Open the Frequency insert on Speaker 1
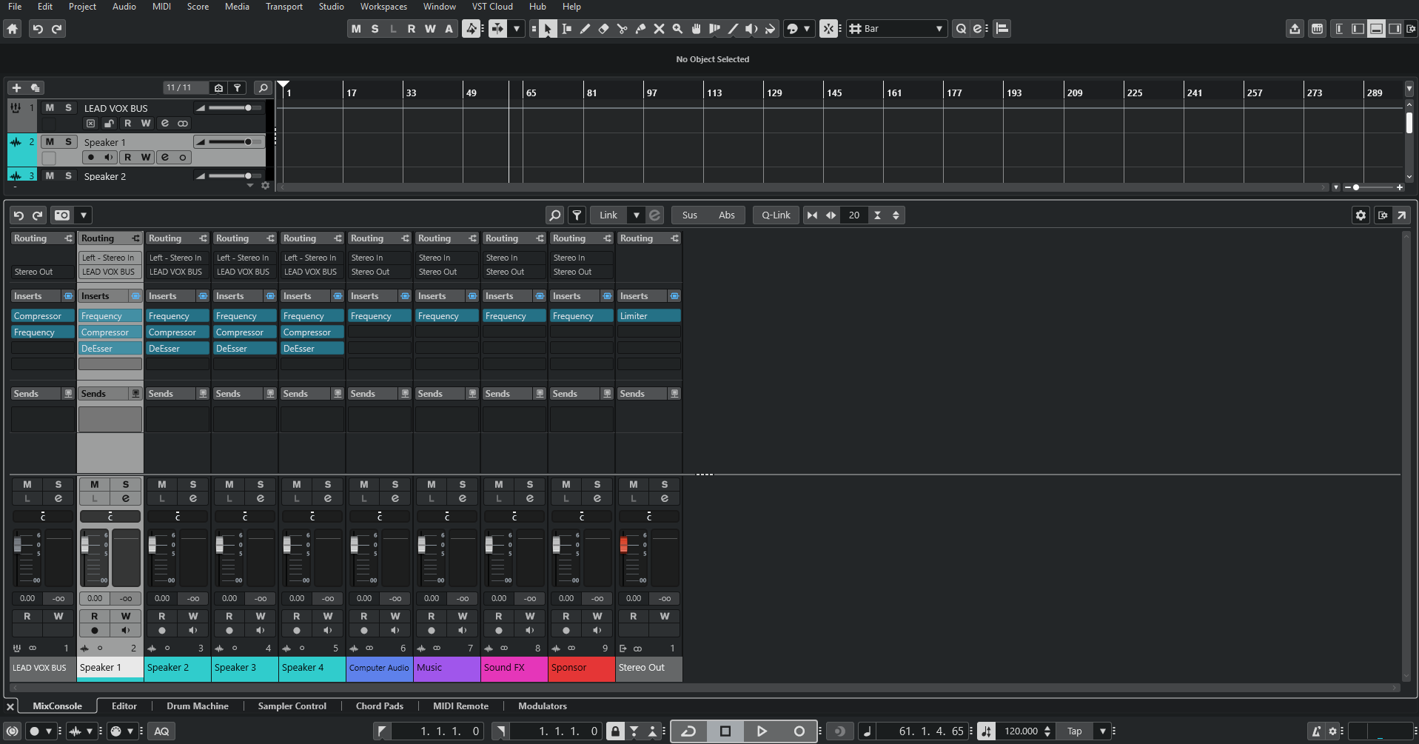This screenshot has height=744, width=1419. pyautogui.click(x=110, y=315)
